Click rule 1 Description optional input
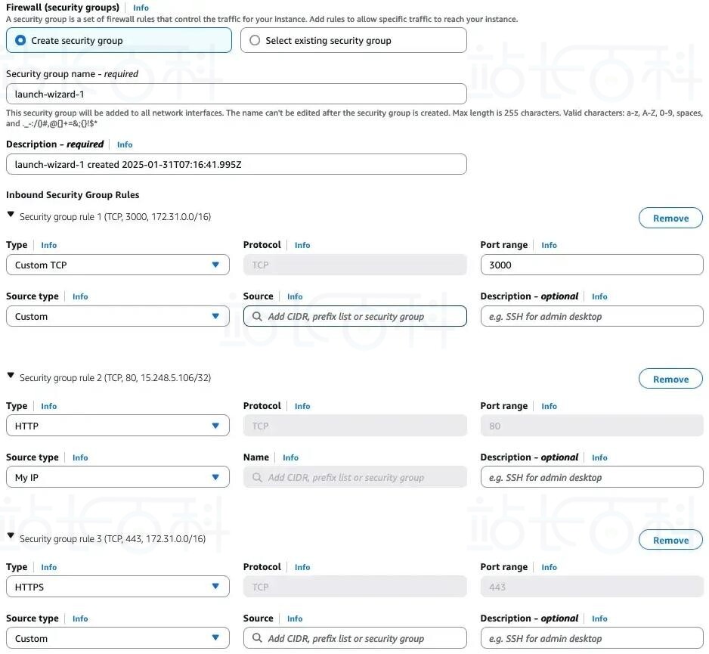This screenshot has height=654, width=709. (x=592, y=317)
